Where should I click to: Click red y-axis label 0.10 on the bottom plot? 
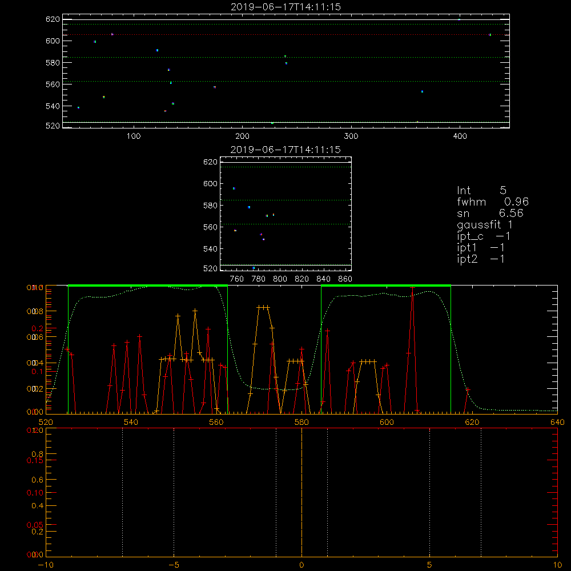35,493
